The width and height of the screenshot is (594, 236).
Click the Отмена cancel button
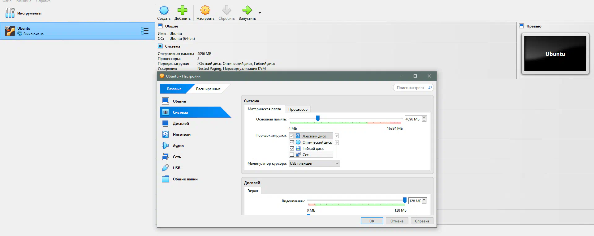[397, 221]
